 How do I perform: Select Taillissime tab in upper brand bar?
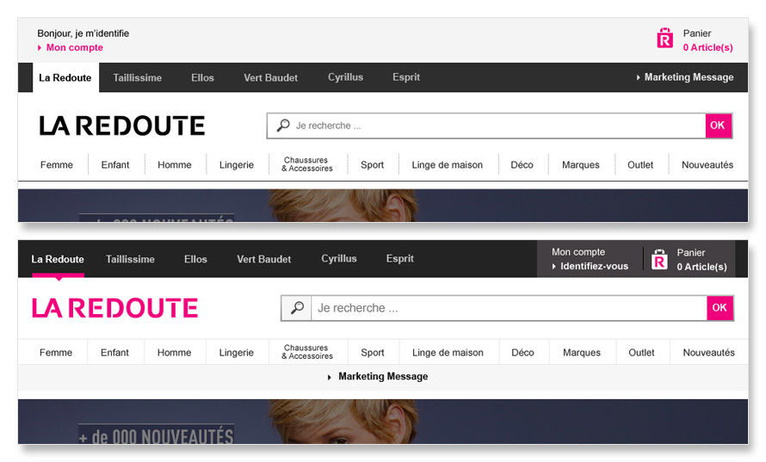137,77
